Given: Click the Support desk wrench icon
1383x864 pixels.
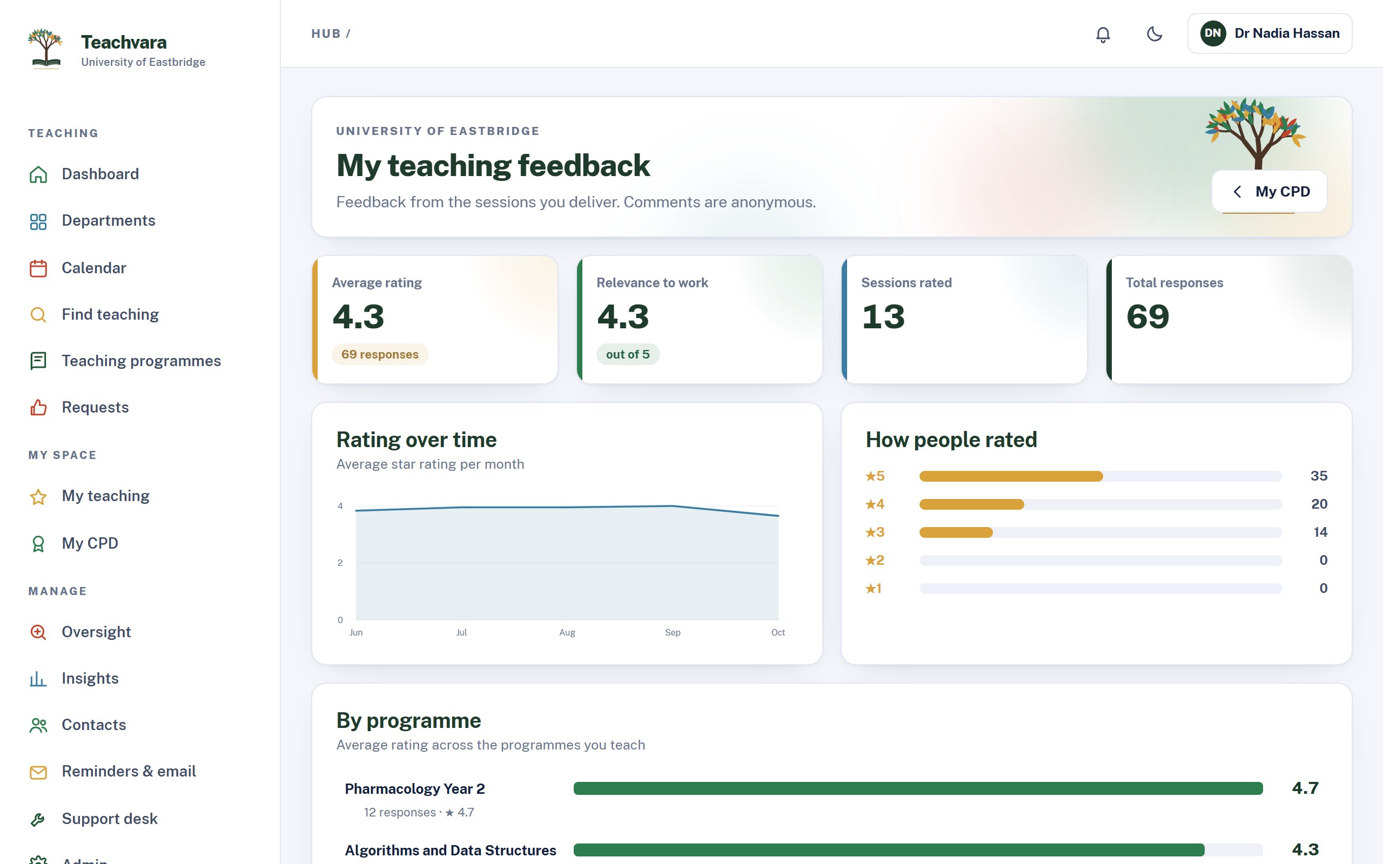Looking at the screenshot, I should pos(38,819).
